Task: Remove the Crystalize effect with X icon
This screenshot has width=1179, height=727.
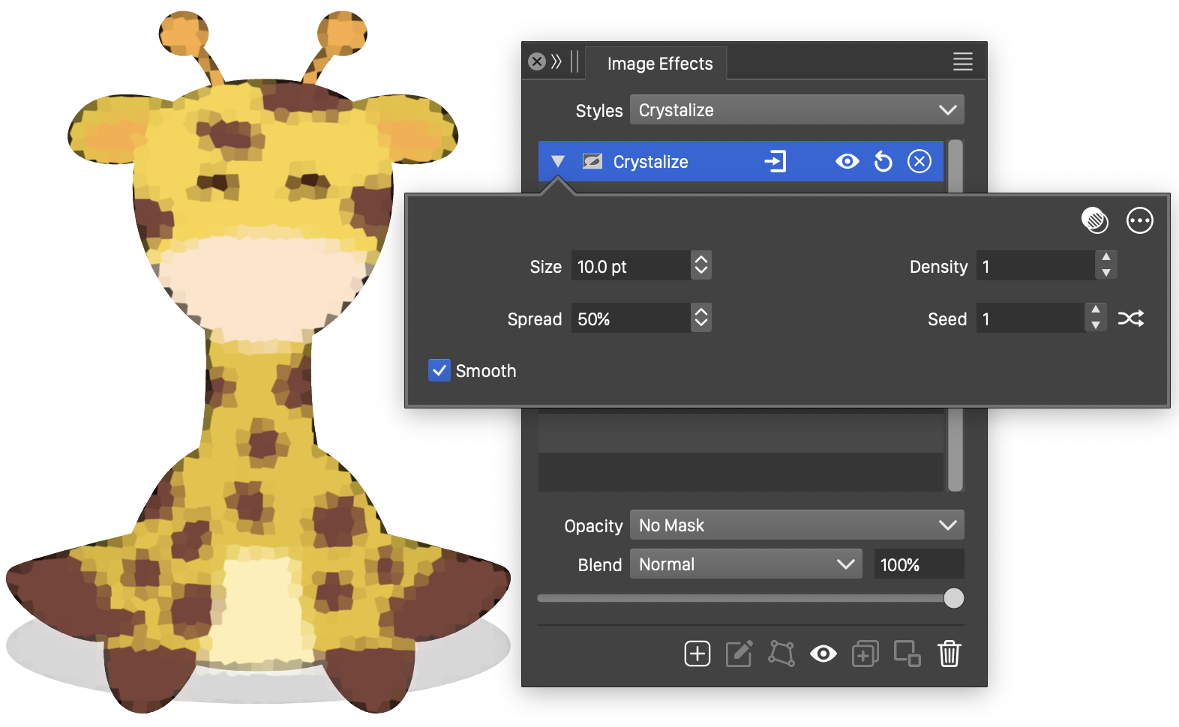Action: tap(919, 162)
